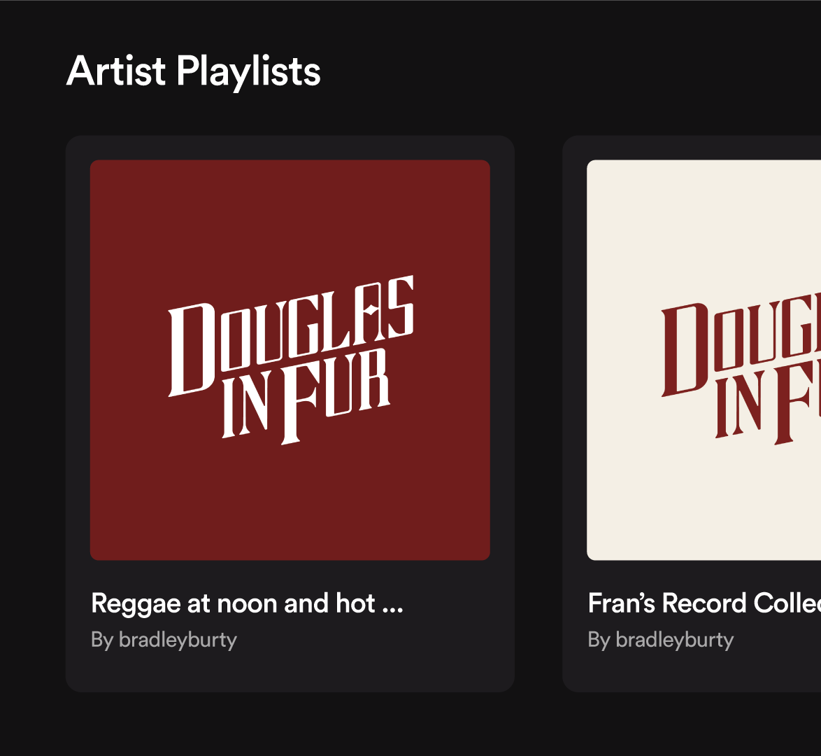
Task: Select the white Douglas in Fur logo
Action: coord(291,360)
